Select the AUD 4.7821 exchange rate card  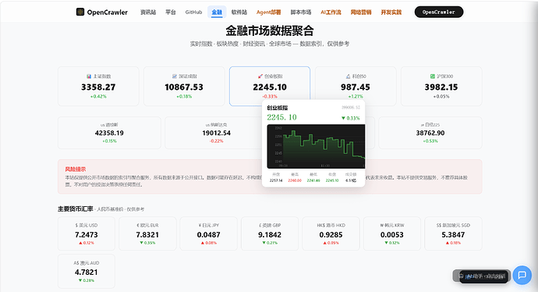(87, 271)
